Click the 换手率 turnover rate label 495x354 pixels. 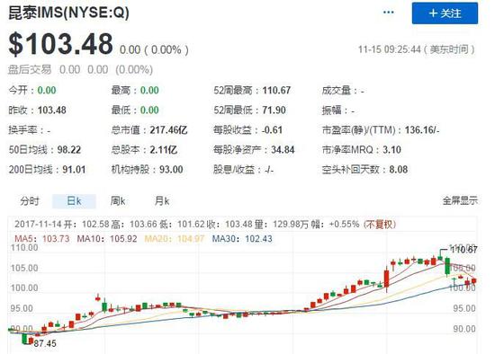click(x=22, y=130)
